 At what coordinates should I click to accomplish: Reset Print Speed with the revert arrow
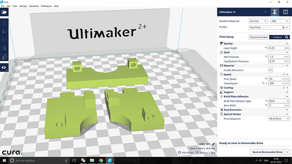266,79
